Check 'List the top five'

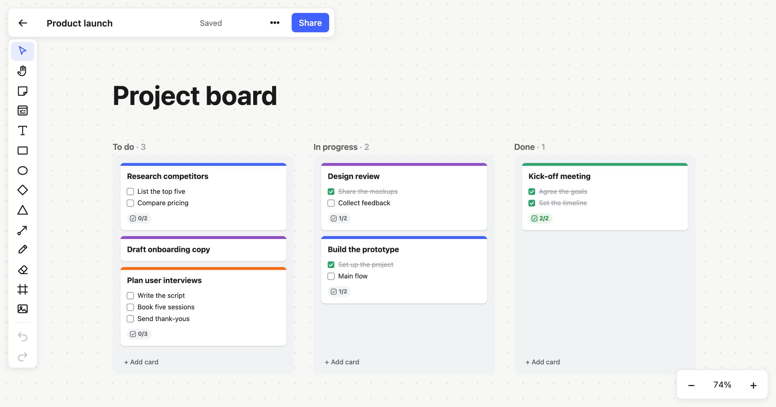[x=130, y=192]
